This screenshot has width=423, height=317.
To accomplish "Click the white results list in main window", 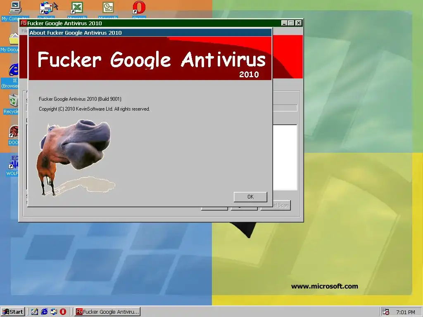I will (x=285, y=157).
